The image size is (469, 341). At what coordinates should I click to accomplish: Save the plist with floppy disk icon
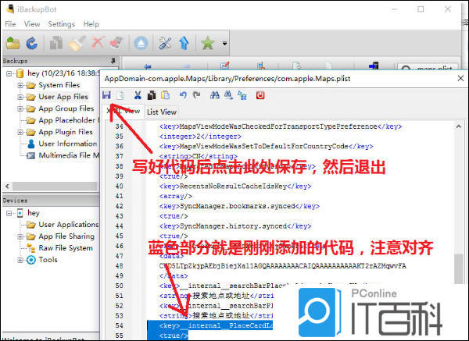(106, 95)
